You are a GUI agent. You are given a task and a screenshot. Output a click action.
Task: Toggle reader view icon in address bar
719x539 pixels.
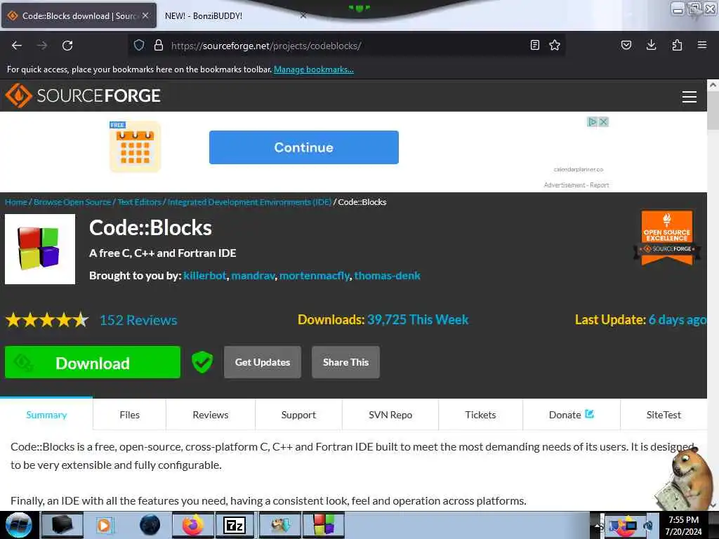(534, 45)
